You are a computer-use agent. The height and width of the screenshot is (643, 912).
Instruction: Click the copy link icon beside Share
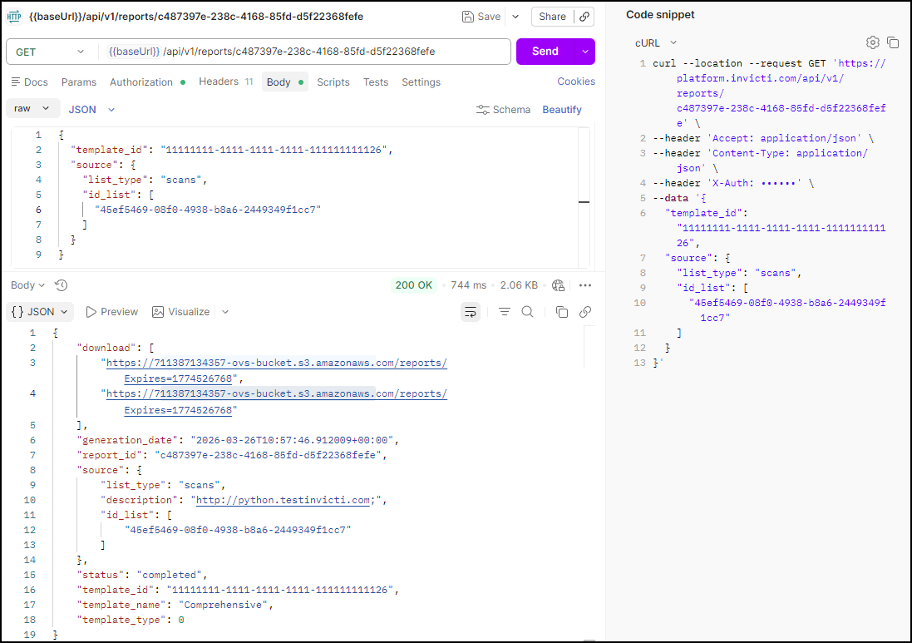click(584, 17)
